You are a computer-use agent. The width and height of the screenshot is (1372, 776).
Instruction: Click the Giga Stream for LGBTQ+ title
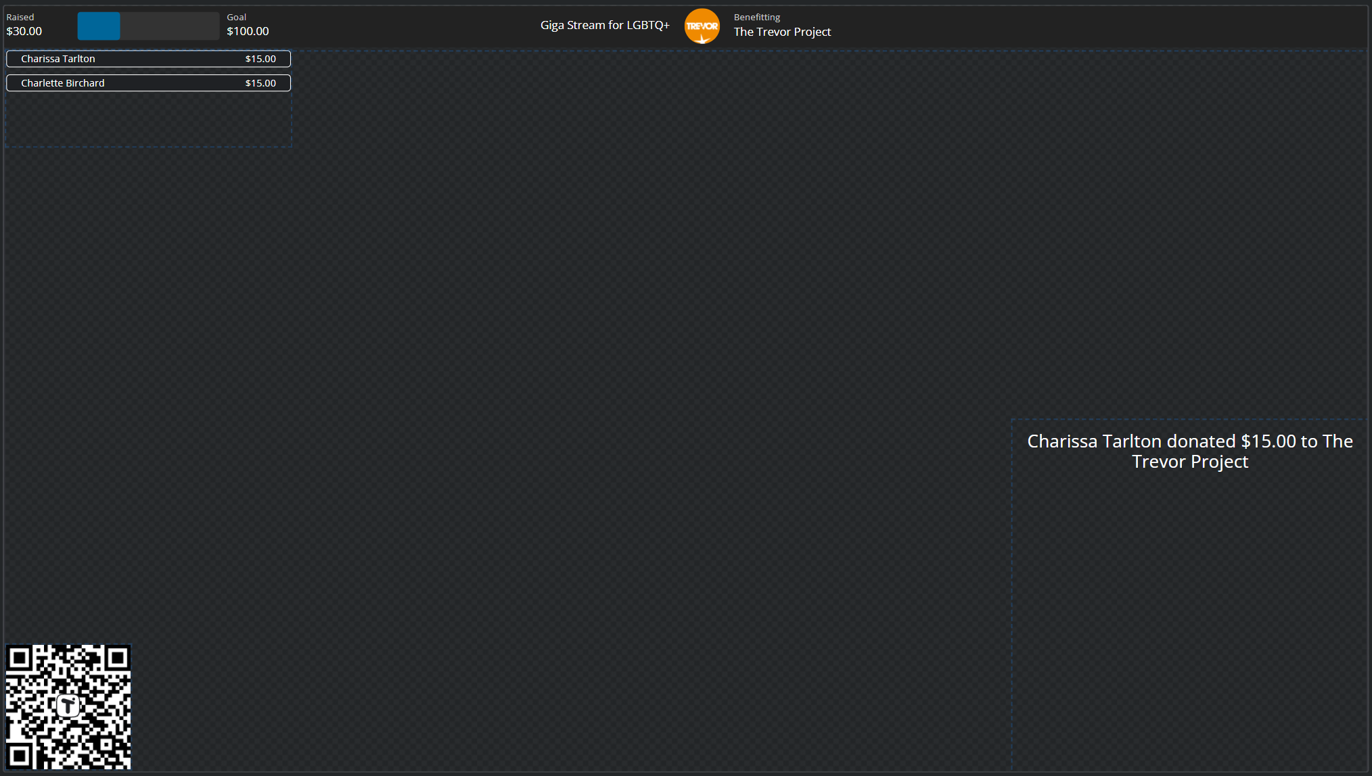605,25
